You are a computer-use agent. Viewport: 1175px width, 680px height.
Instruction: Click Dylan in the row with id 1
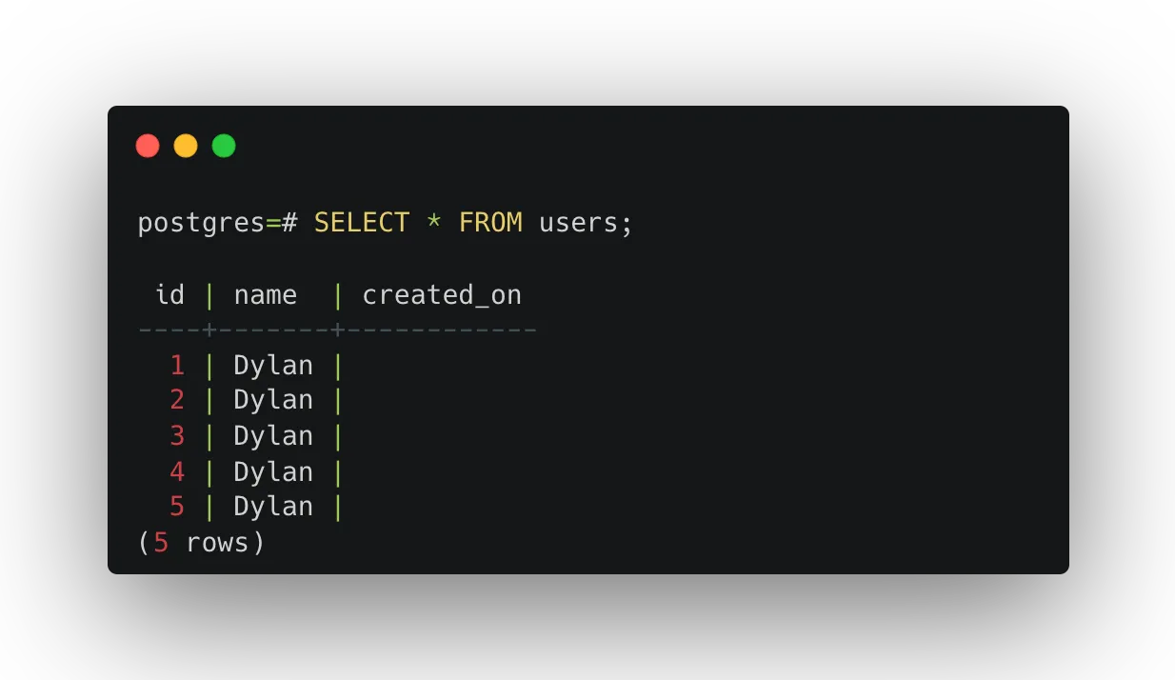(273, 366)
